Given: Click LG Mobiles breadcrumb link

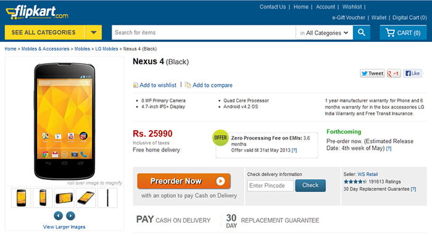Looking at the screenshot, I should (x=107, y=49).
